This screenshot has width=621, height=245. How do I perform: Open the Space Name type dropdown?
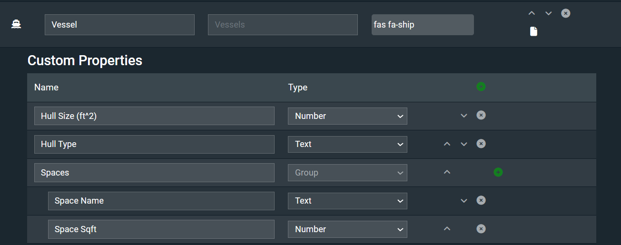point(347,201)
